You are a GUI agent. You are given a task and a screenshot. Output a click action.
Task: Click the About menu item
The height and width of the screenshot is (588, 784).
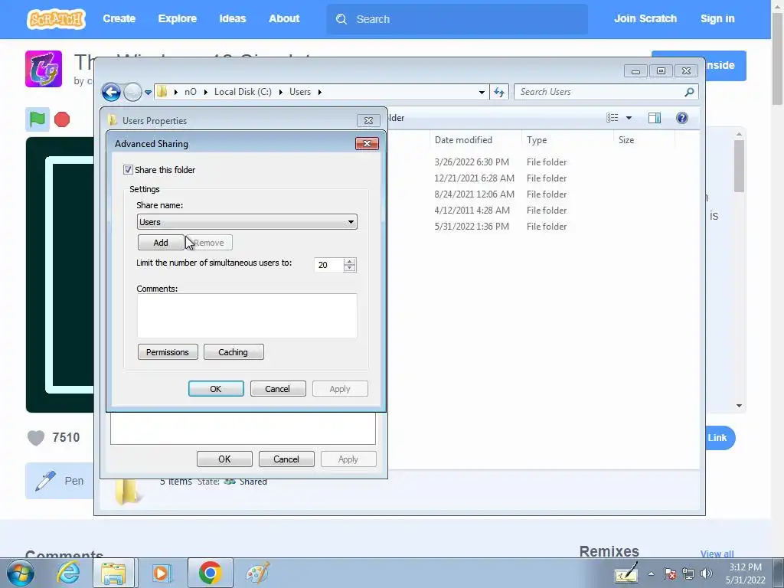pos(284,18)
